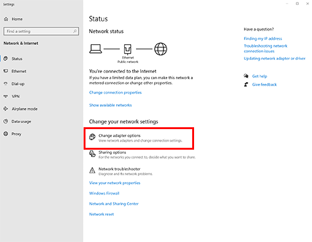Open View your network properties link
Screen dimensions: 312x242
click(x=115, y=183)
